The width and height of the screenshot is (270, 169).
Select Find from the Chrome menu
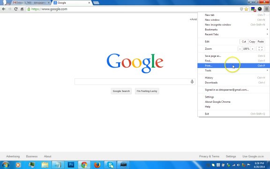coord(233,61)
